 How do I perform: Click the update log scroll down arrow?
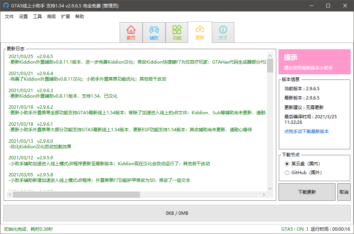(270, 188)
